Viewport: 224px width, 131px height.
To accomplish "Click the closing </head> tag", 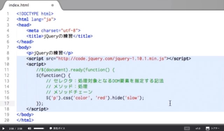I will [25, 42].
